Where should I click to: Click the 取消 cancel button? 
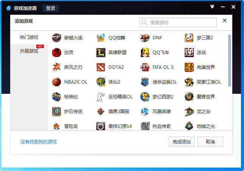(x=210, y=142)
